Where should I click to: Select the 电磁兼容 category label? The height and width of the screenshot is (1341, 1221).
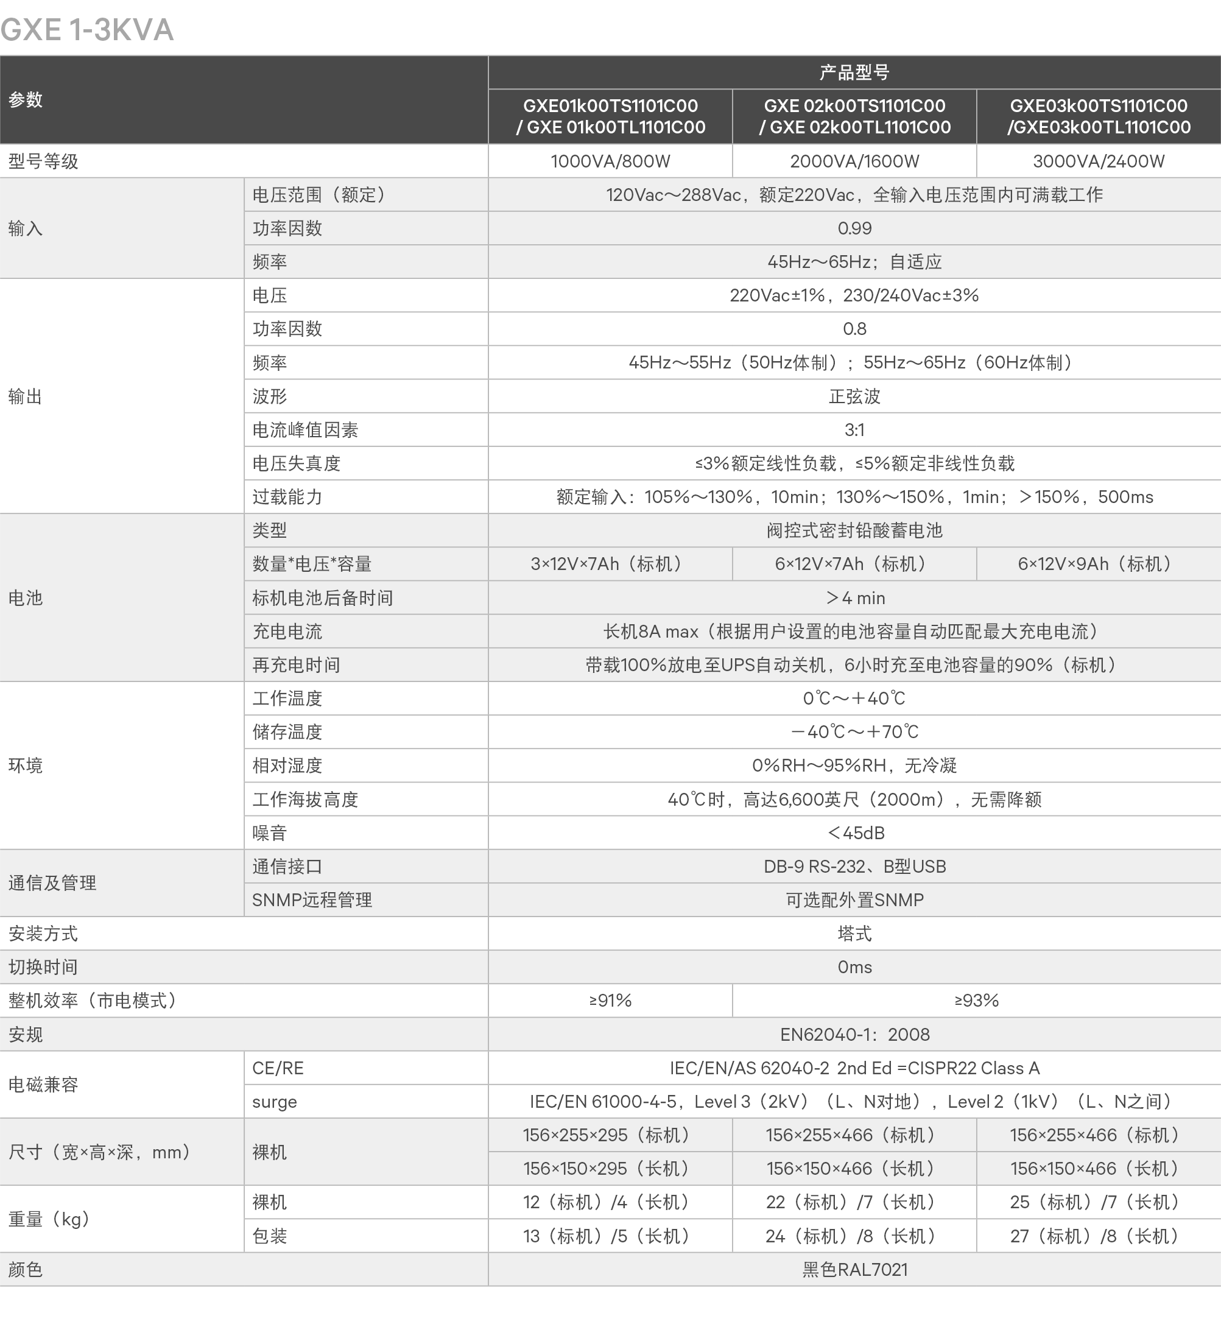click(x=43, y=1085)
